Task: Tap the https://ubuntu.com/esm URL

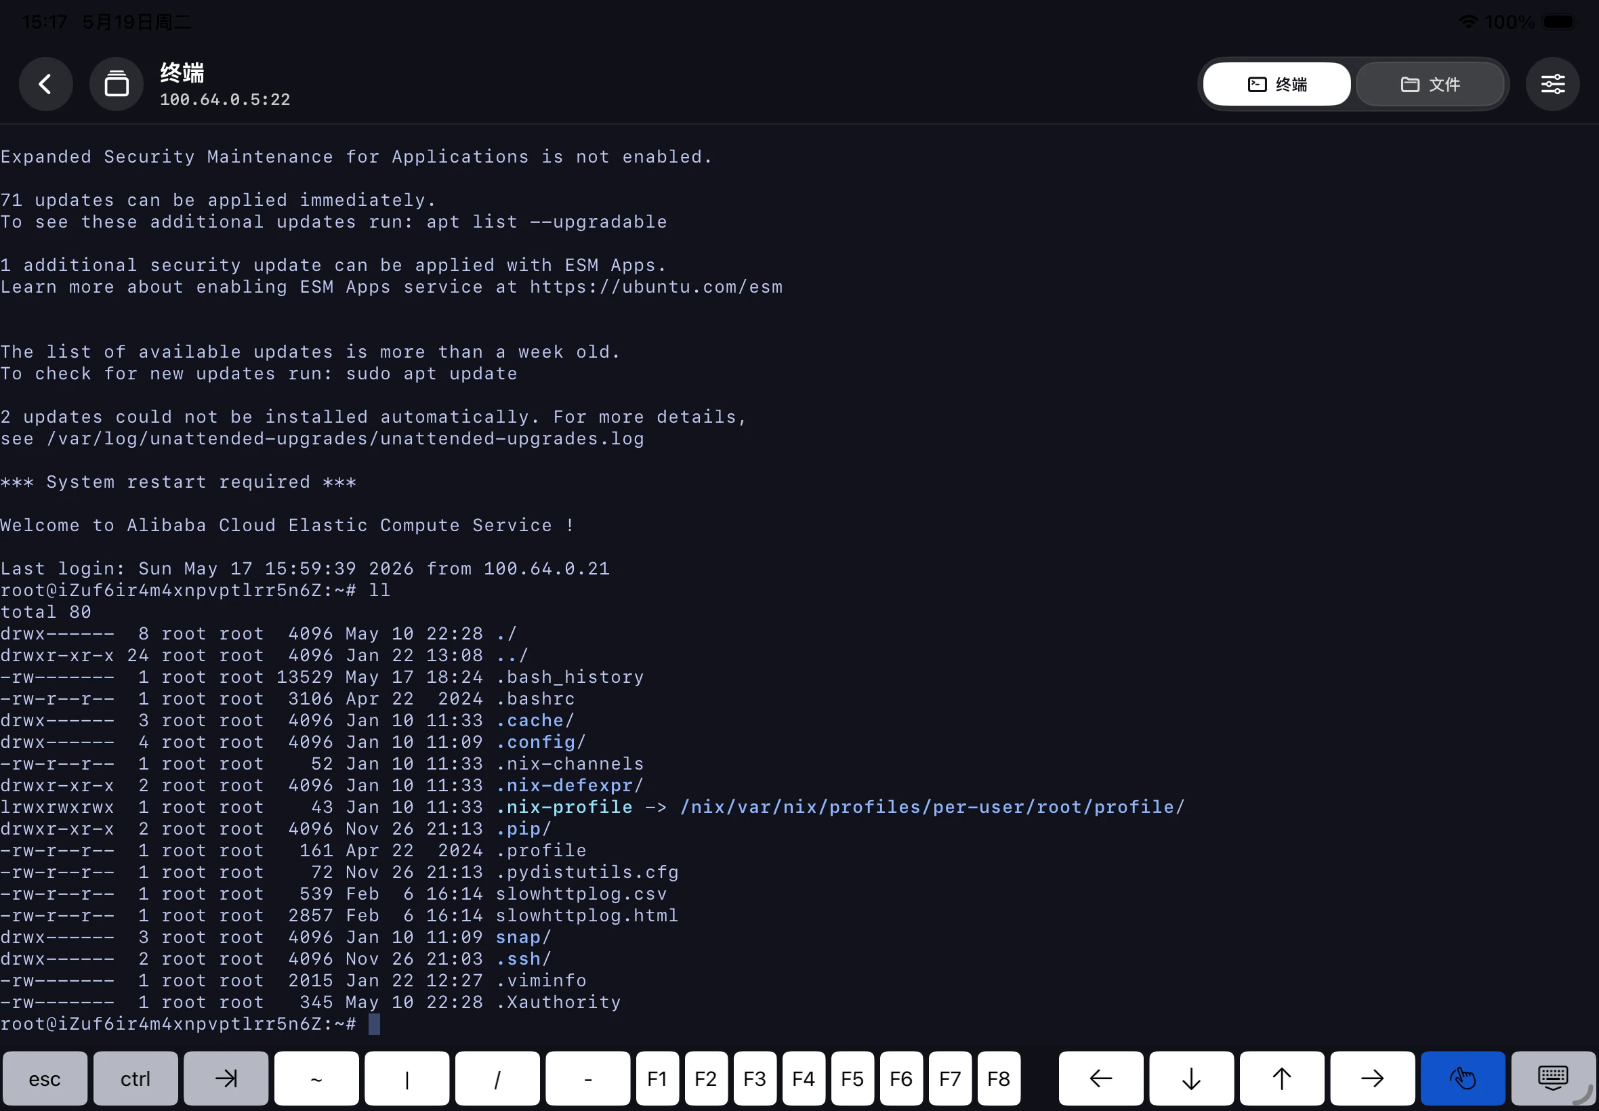Action: point(657,287)
